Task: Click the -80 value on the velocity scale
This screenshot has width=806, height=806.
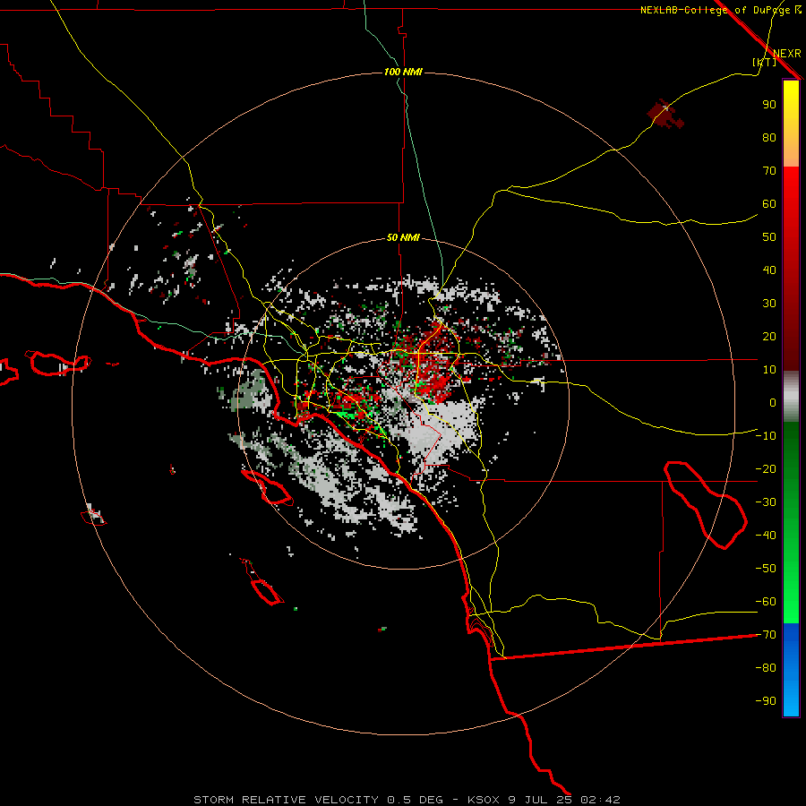Action: tap(766, 668)
